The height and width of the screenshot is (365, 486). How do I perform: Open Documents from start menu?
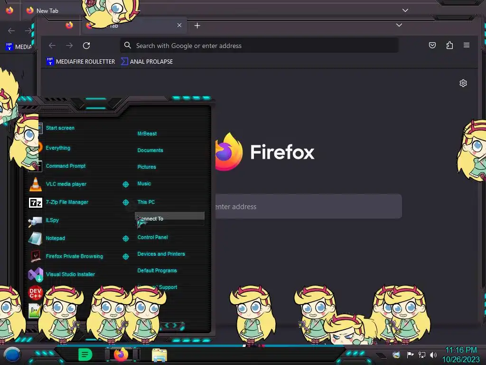[x=150, y=150]
